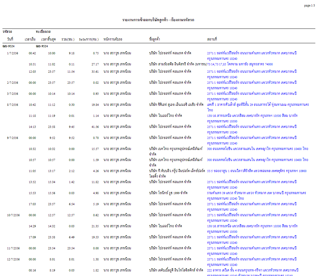
Task: Click the start time 12:03
Action: coord(32,72)
